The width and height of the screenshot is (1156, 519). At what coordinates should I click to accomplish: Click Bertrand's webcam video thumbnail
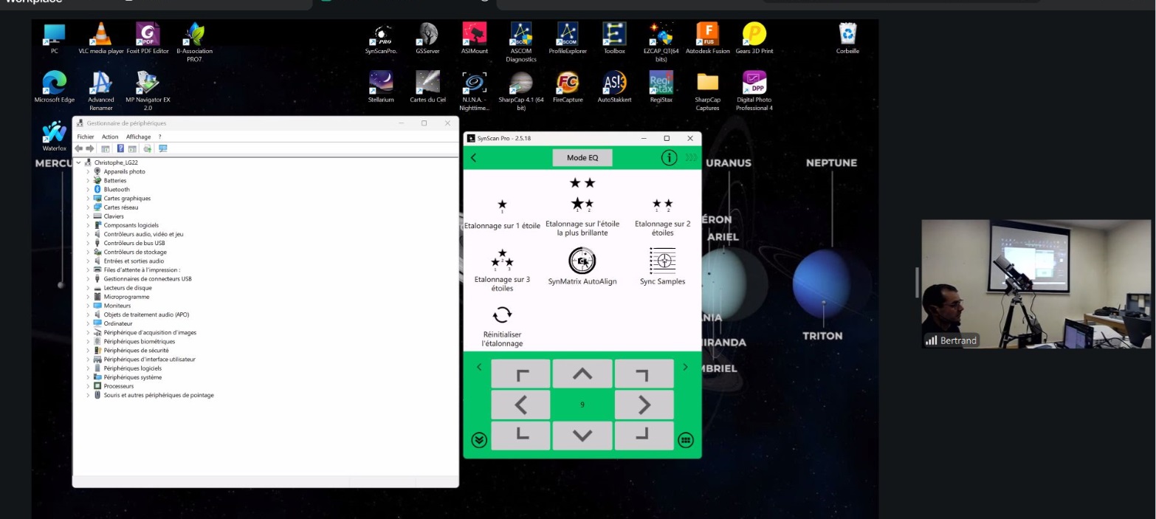pyautogui.click(x=1036, y=284)
